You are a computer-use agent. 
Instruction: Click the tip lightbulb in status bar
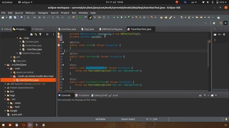[226, 119]
